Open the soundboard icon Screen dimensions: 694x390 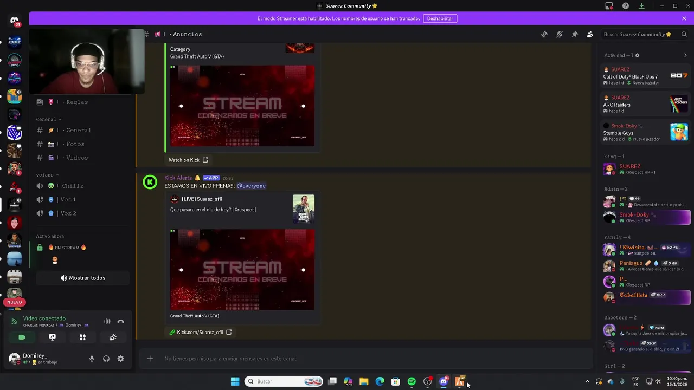coord(113,337)
